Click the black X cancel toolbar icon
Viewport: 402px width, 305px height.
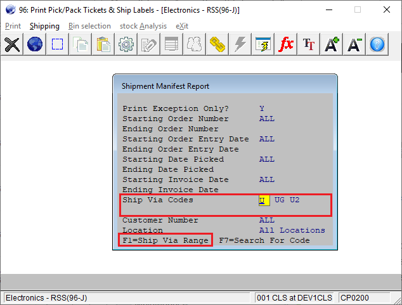pyautogui.click(x=13, y=44)
